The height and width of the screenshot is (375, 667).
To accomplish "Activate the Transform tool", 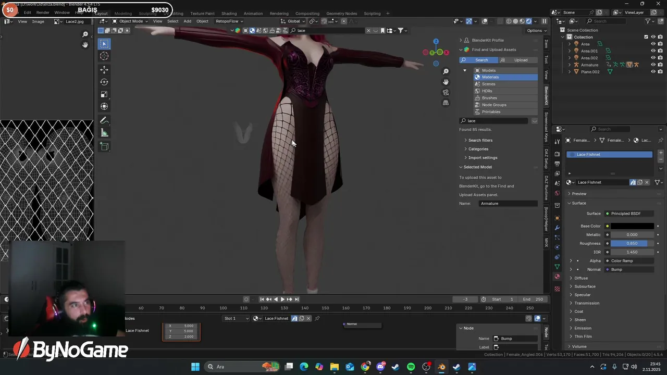I will coord(104,106).
